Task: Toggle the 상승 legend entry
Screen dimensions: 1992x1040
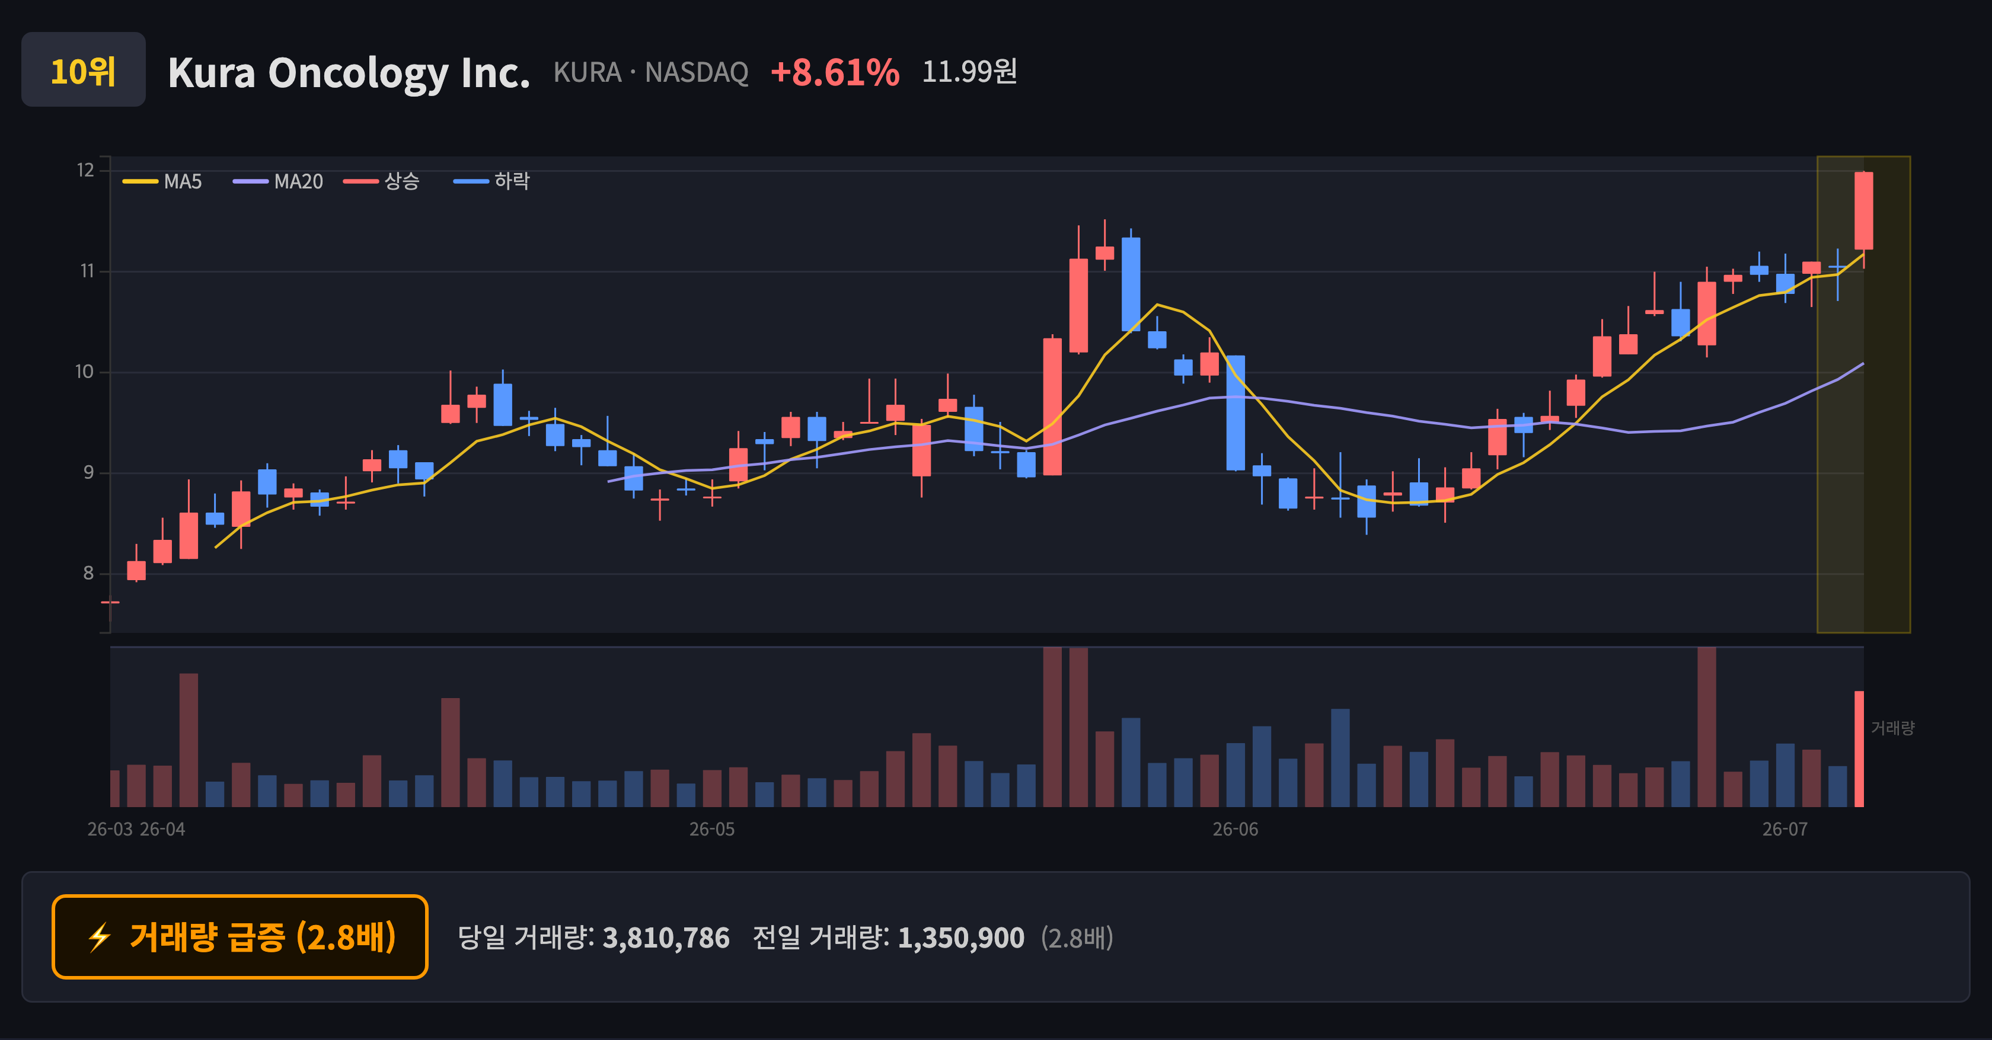Action: (x=381, y=181)
